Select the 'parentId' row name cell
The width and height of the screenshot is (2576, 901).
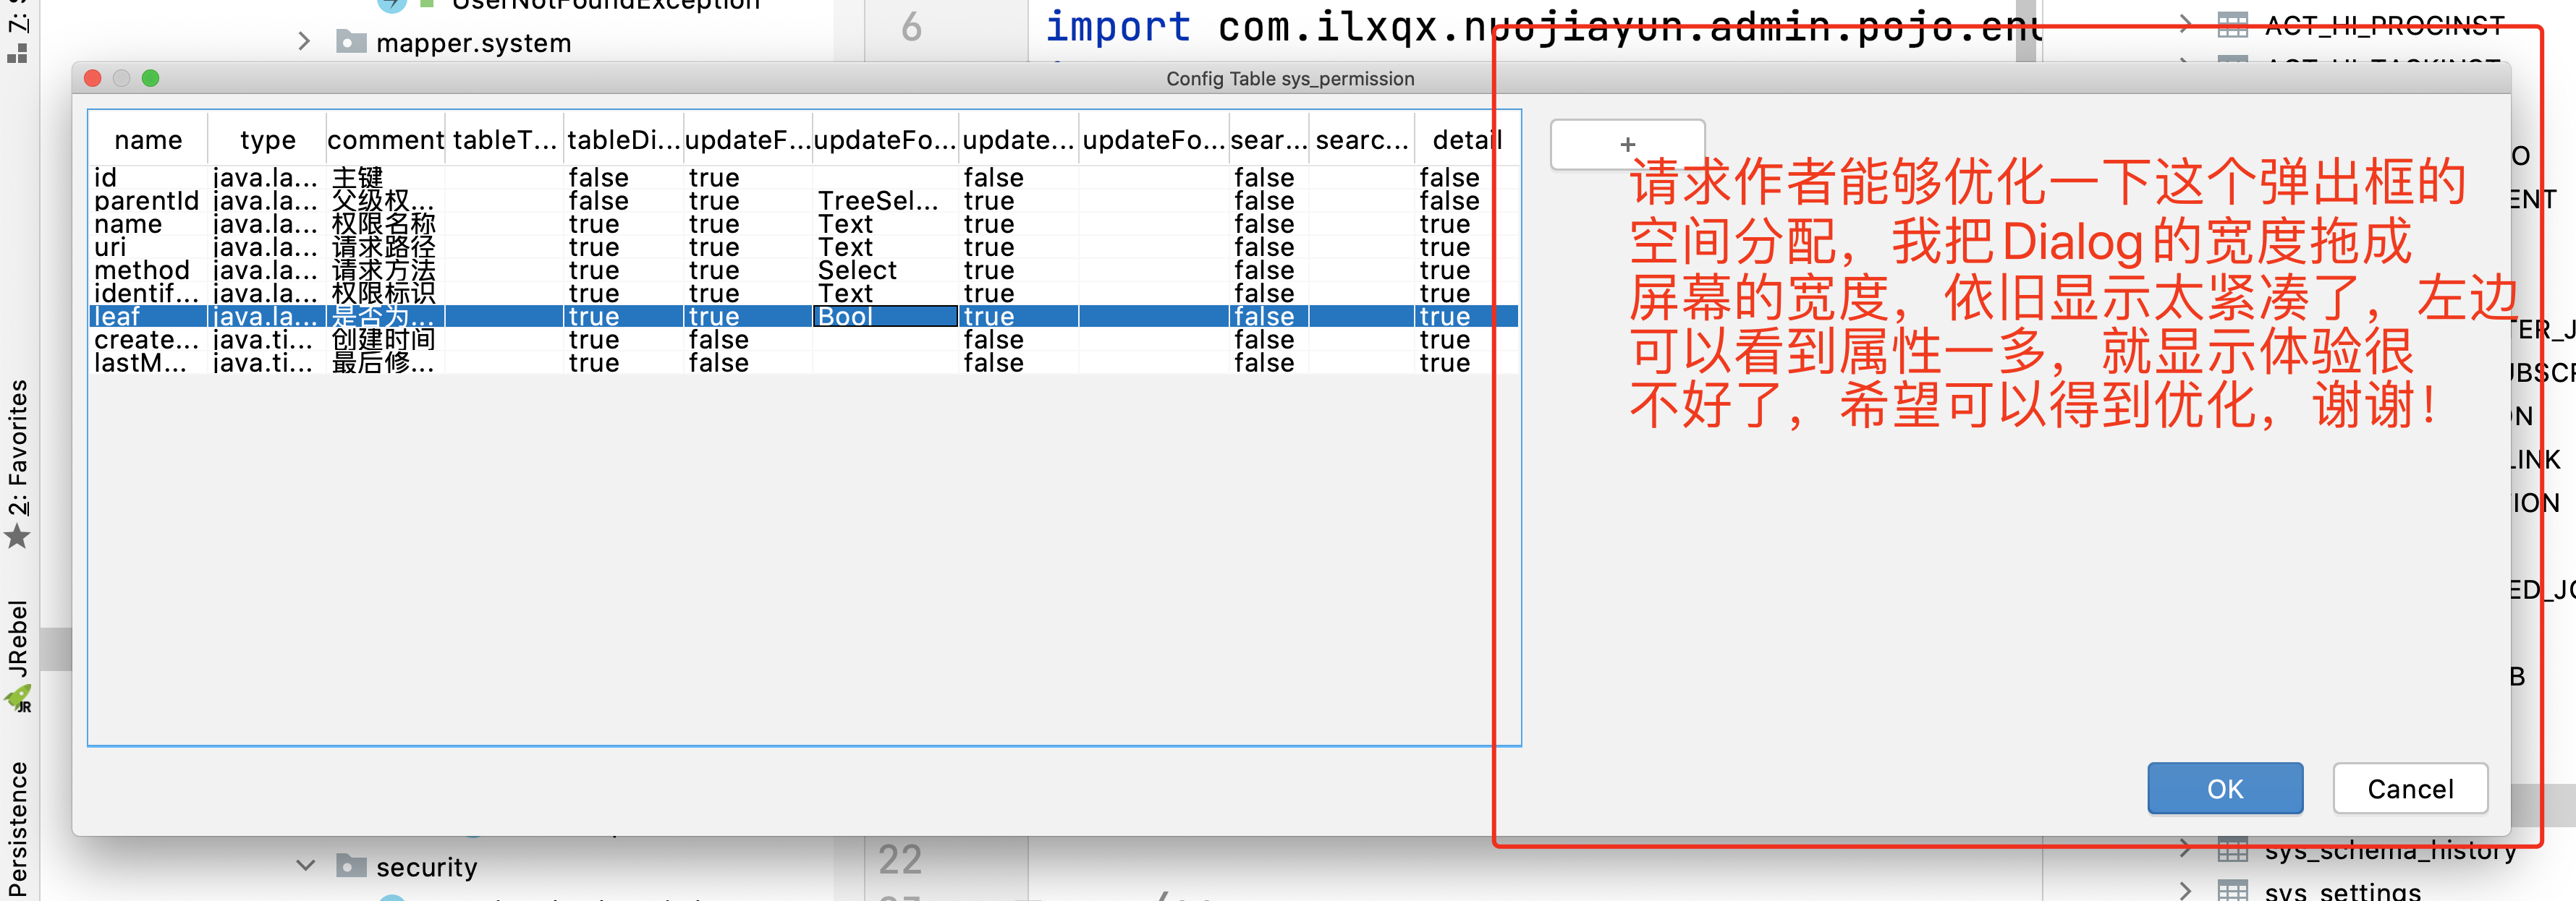coord(148,201)
